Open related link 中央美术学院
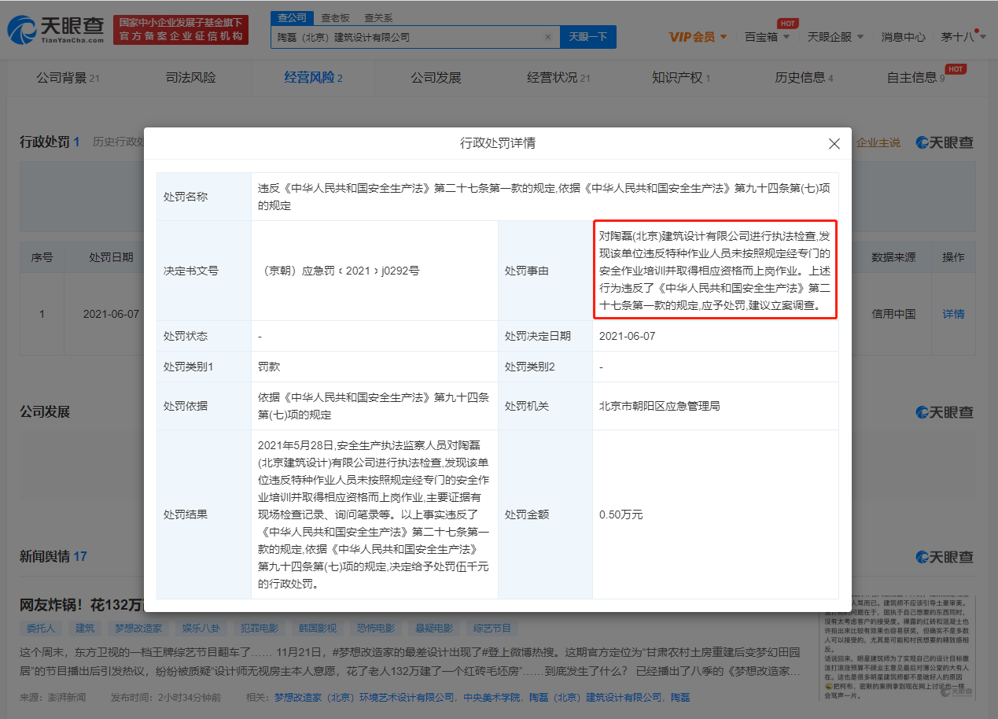998x719 pixels. [x=492, y=697]
